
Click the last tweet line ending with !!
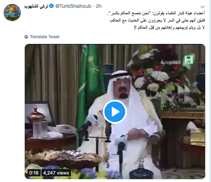coord(169,28)
